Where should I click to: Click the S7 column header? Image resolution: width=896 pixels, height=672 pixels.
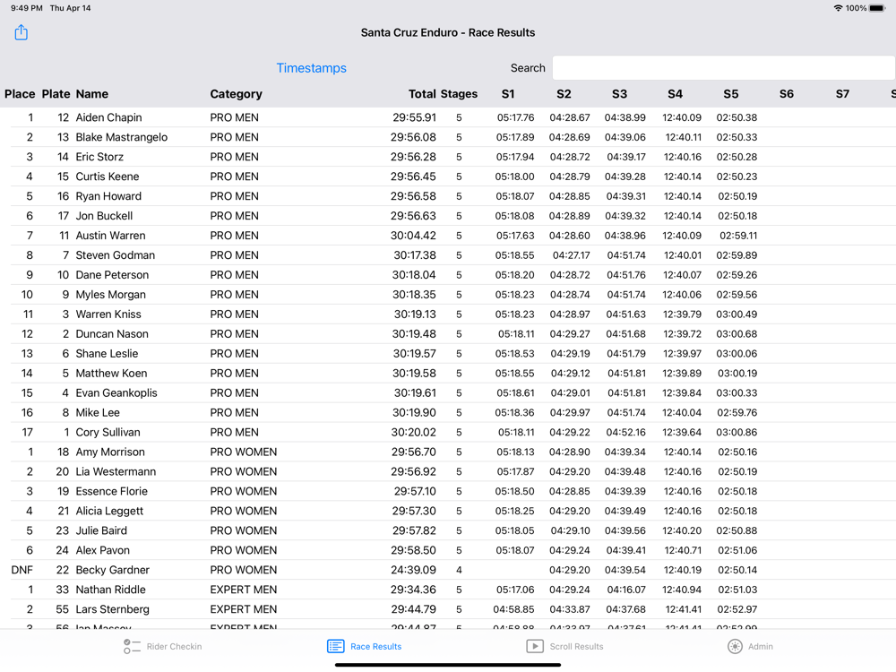pyautogui.click(x=842, y=94)
